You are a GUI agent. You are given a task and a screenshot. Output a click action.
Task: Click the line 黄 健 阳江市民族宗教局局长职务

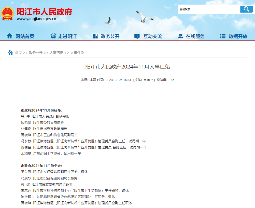point(47,184)
